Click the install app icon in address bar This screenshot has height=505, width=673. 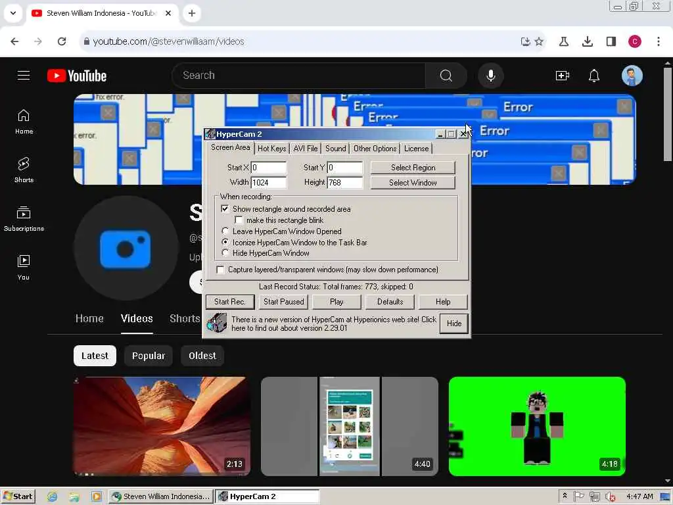point(525,41)
